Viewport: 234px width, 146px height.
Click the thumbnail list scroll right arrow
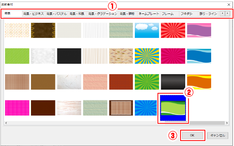pyautogui.click(x=227, y=123)
